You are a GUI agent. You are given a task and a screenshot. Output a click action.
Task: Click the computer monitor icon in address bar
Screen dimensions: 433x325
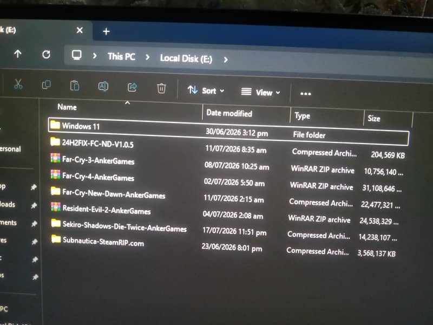tap(76, 55)
